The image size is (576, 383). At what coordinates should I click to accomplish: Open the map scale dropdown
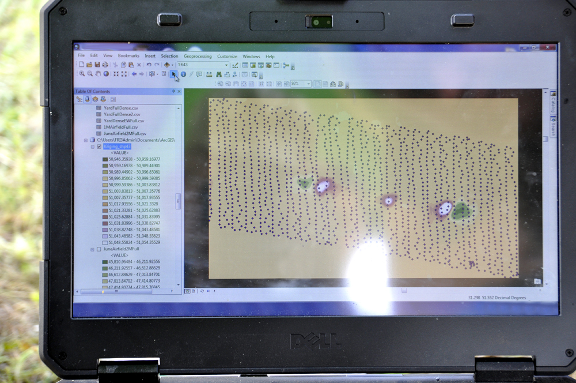226,65
